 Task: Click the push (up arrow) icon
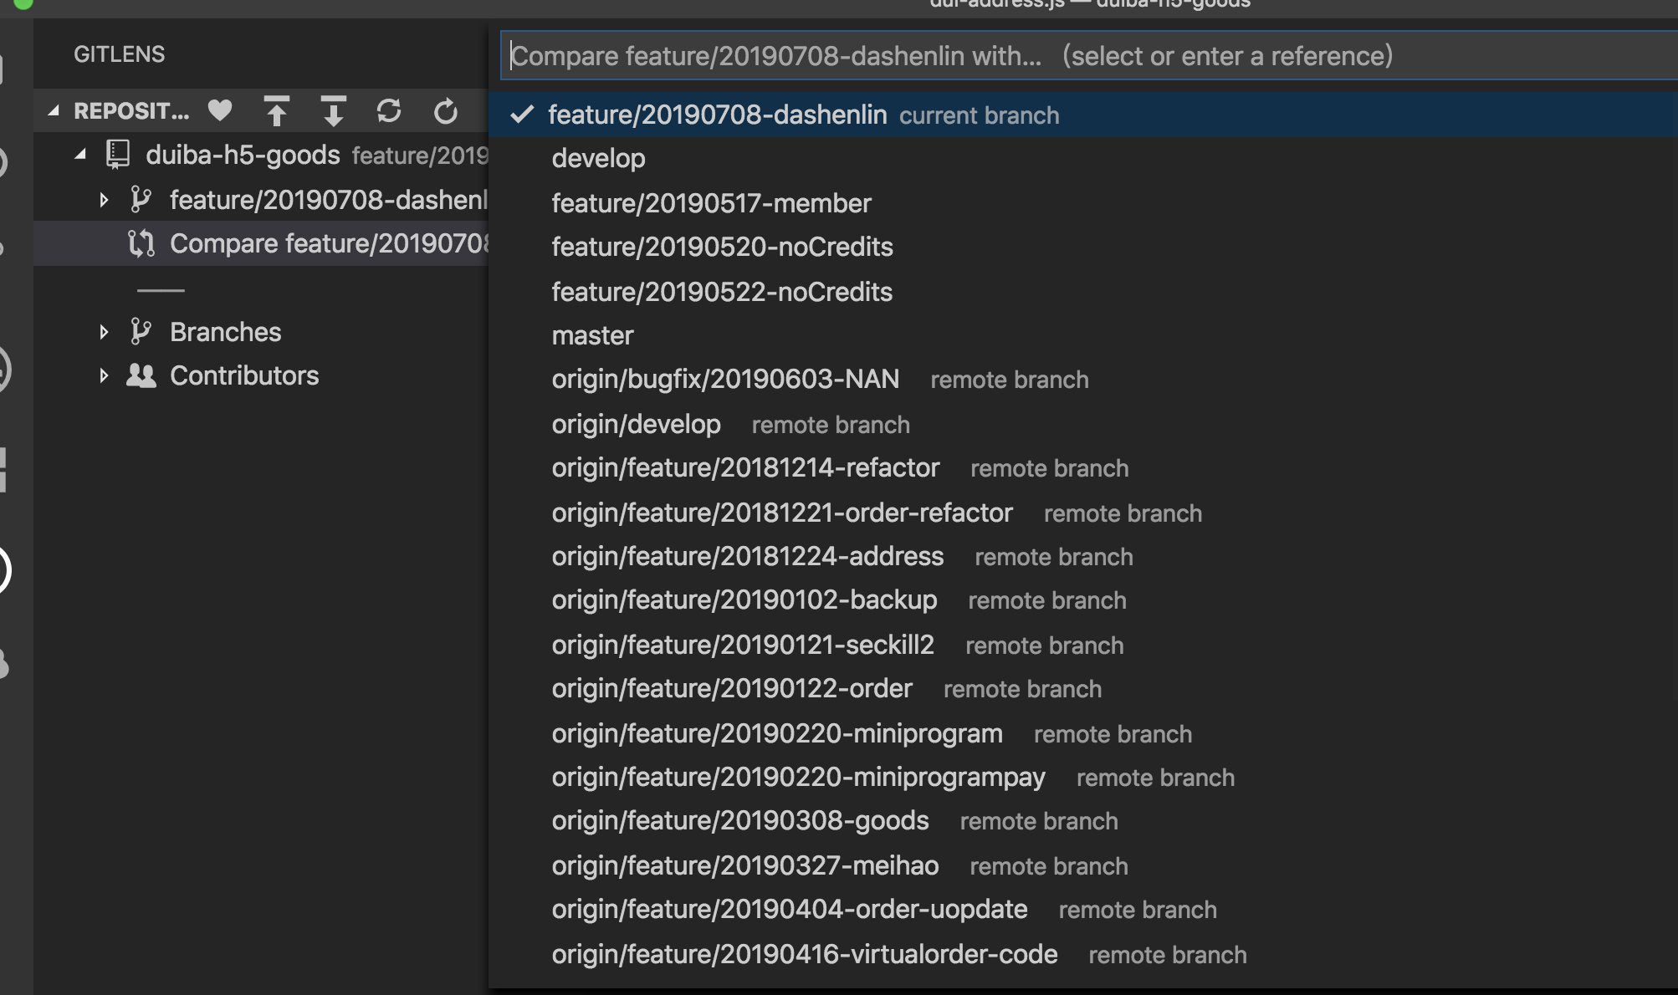[x=277, y=110]
